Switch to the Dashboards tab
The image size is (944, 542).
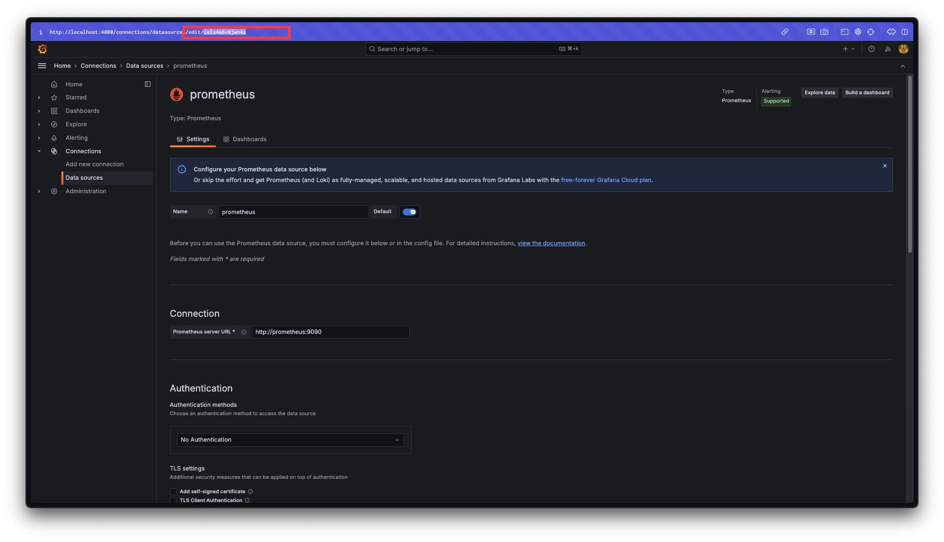tap(245, 139)
